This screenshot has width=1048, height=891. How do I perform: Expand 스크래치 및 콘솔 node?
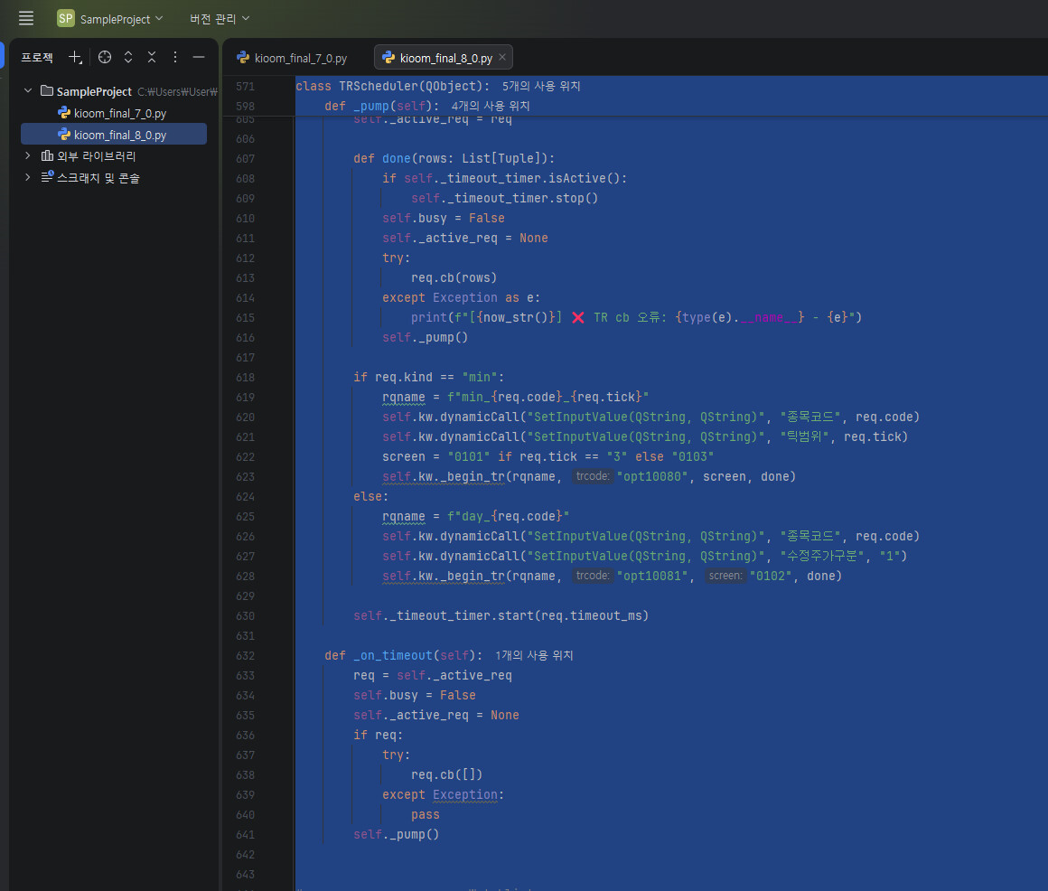[28, 178]
